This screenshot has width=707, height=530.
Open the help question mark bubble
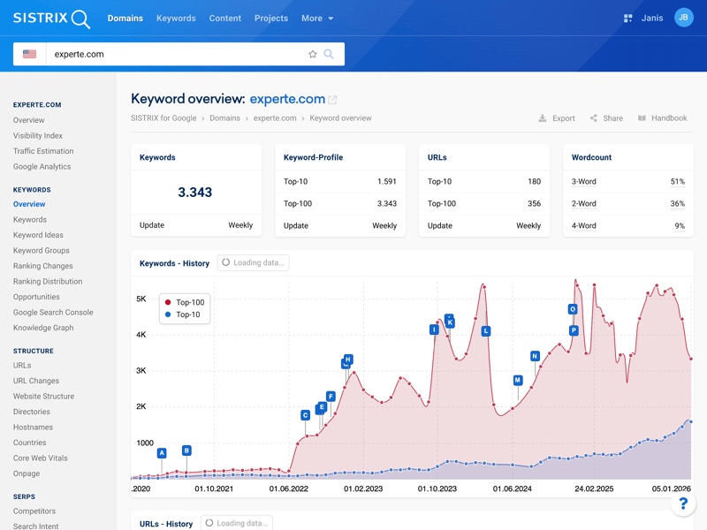click(x=682, y=503)
